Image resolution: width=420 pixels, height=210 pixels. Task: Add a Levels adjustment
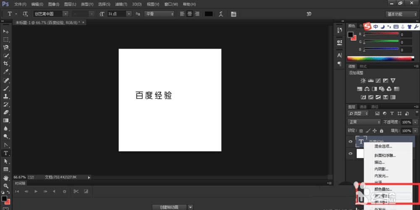pos(371,80)
